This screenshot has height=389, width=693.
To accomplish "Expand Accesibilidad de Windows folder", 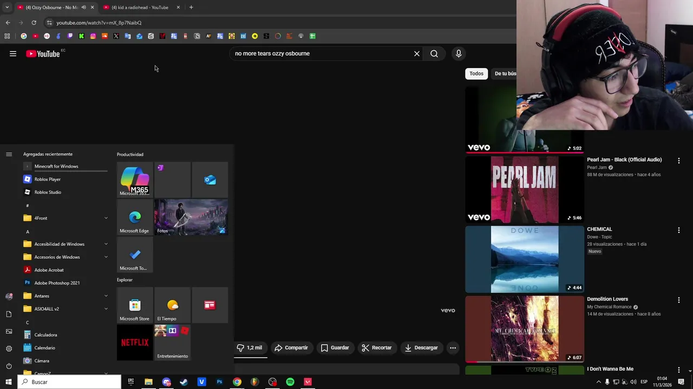I will pos(66,244).
